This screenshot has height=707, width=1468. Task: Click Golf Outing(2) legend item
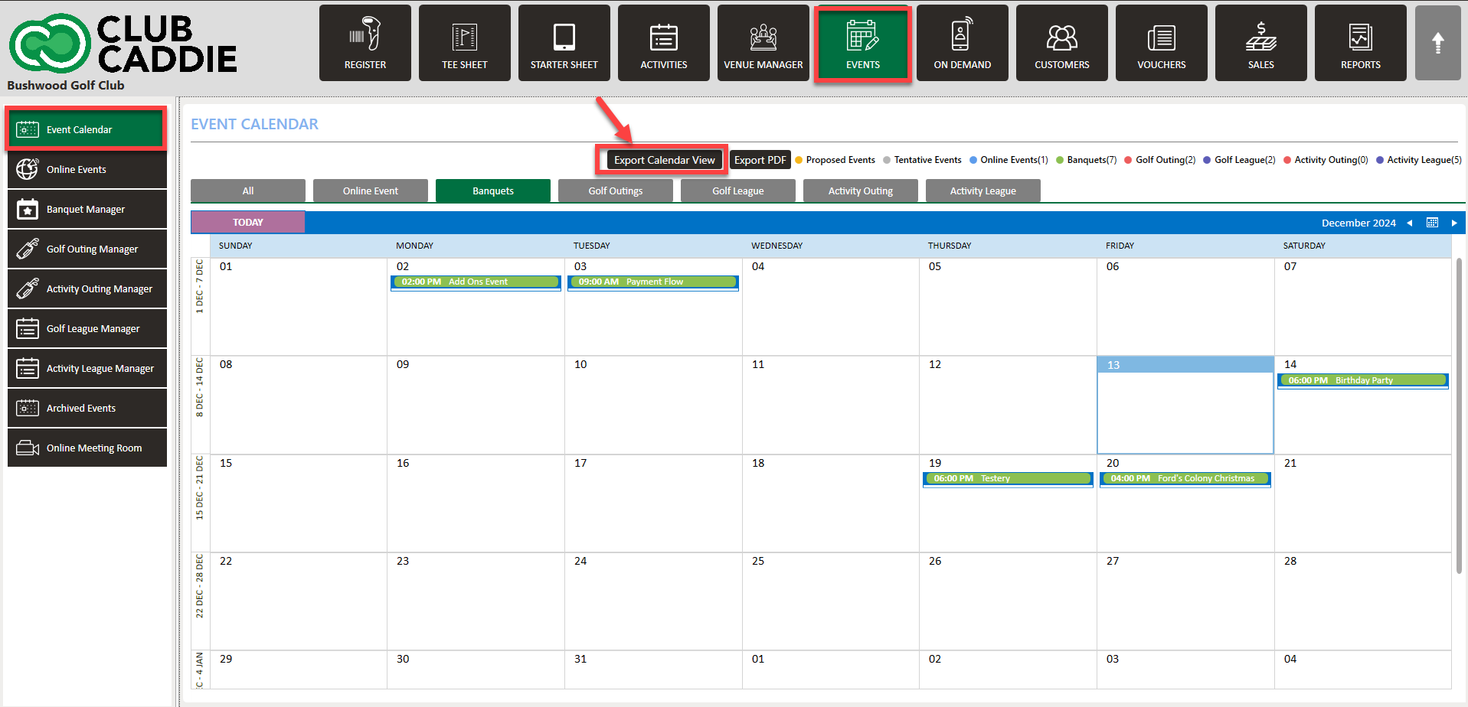point(1160,160)
